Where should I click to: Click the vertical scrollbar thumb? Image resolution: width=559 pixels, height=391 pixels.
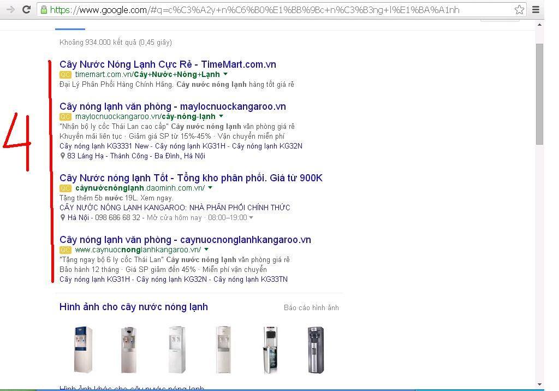tap(539, 94)
